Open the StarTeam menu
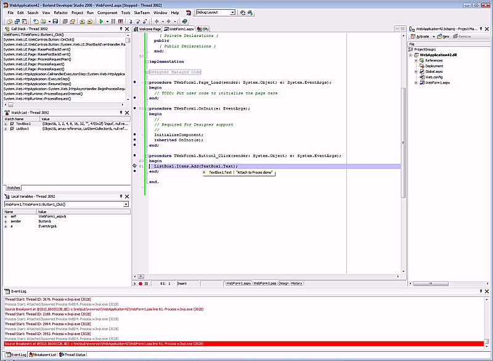The image size is (493, 361). click(142, 12)
